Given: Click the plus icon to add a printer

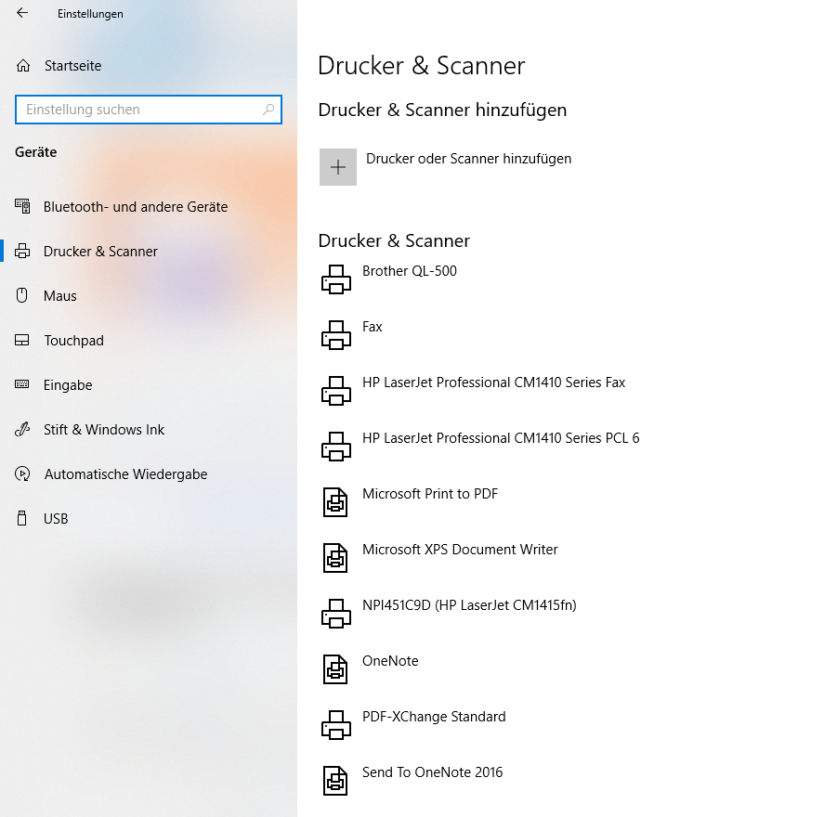Looking at the screenshot, I should coord(338,167).
